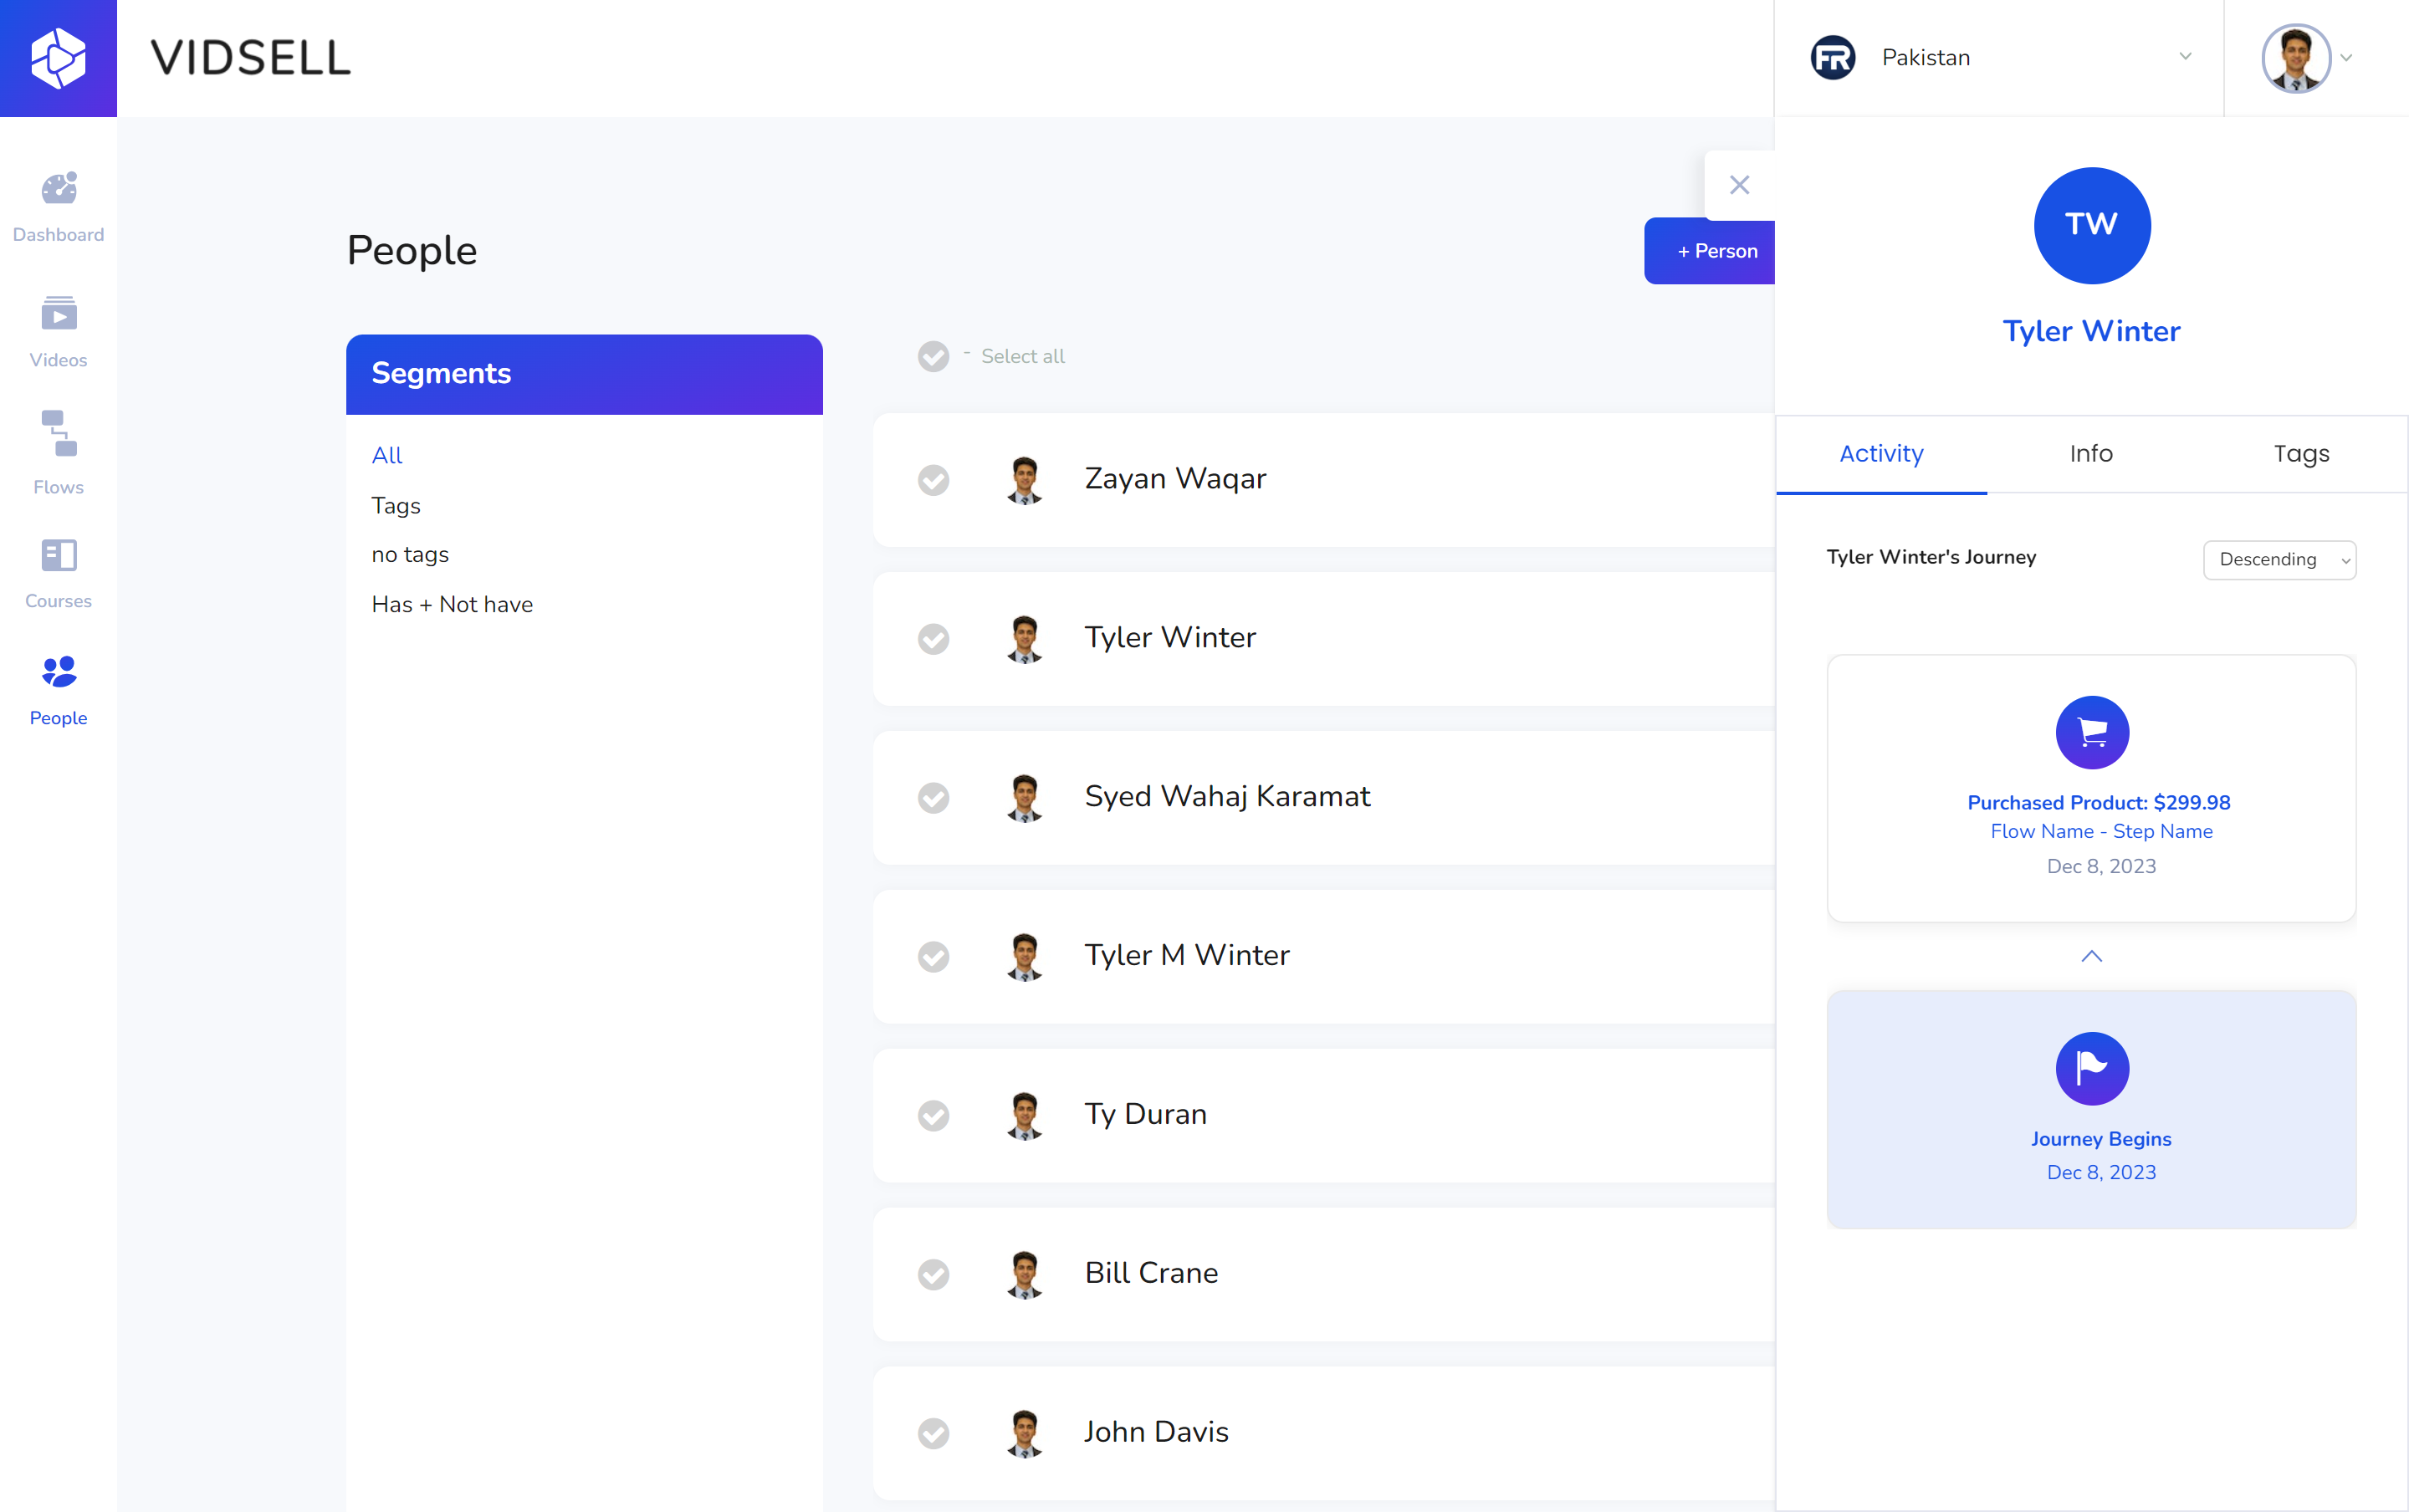Screen dimensions: 2409x1512
Task: Check the Tyler Winter row checkbox
Action: [933, 639]
